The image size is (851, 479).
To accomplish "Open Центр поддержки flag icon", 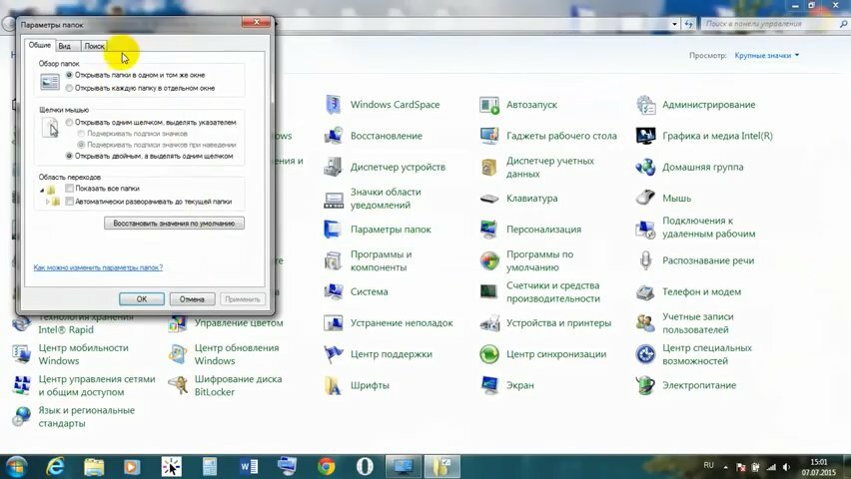I will tap(333, 354).
